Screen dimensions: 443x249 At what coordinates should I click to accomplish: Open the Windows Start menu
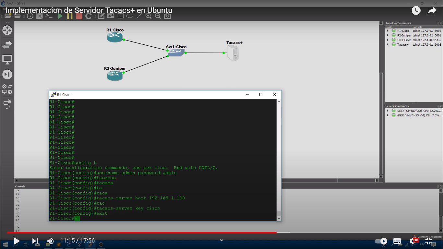coord(5,245)
